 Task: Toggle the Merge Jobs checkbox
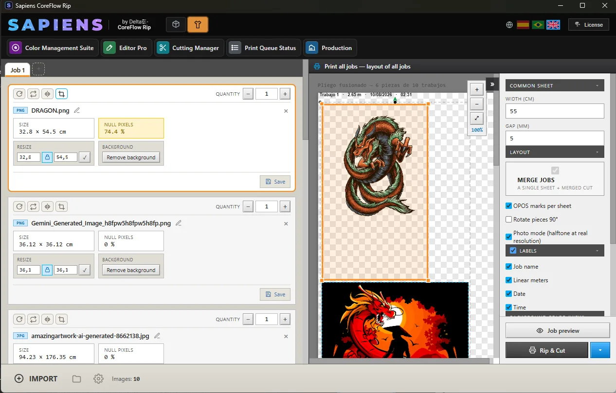[x=555, y=171]
